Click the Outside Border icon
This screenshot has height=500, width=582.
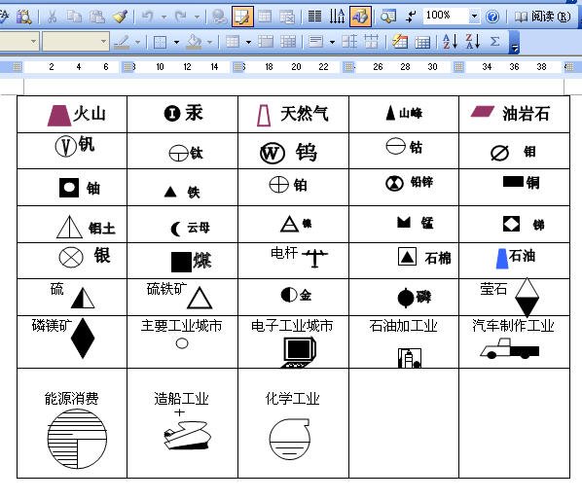coord(160,42)
